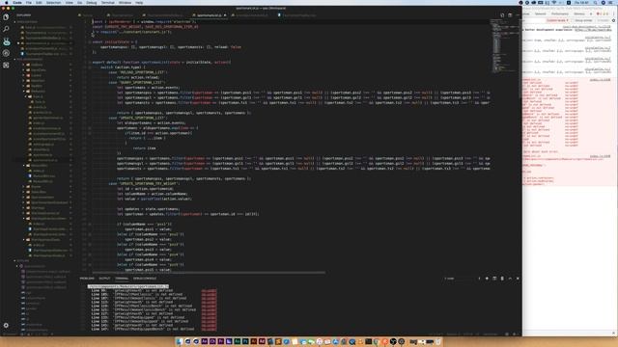
Task: Click the React DevTools URL link in console
Action: click(x=593, y=30)
